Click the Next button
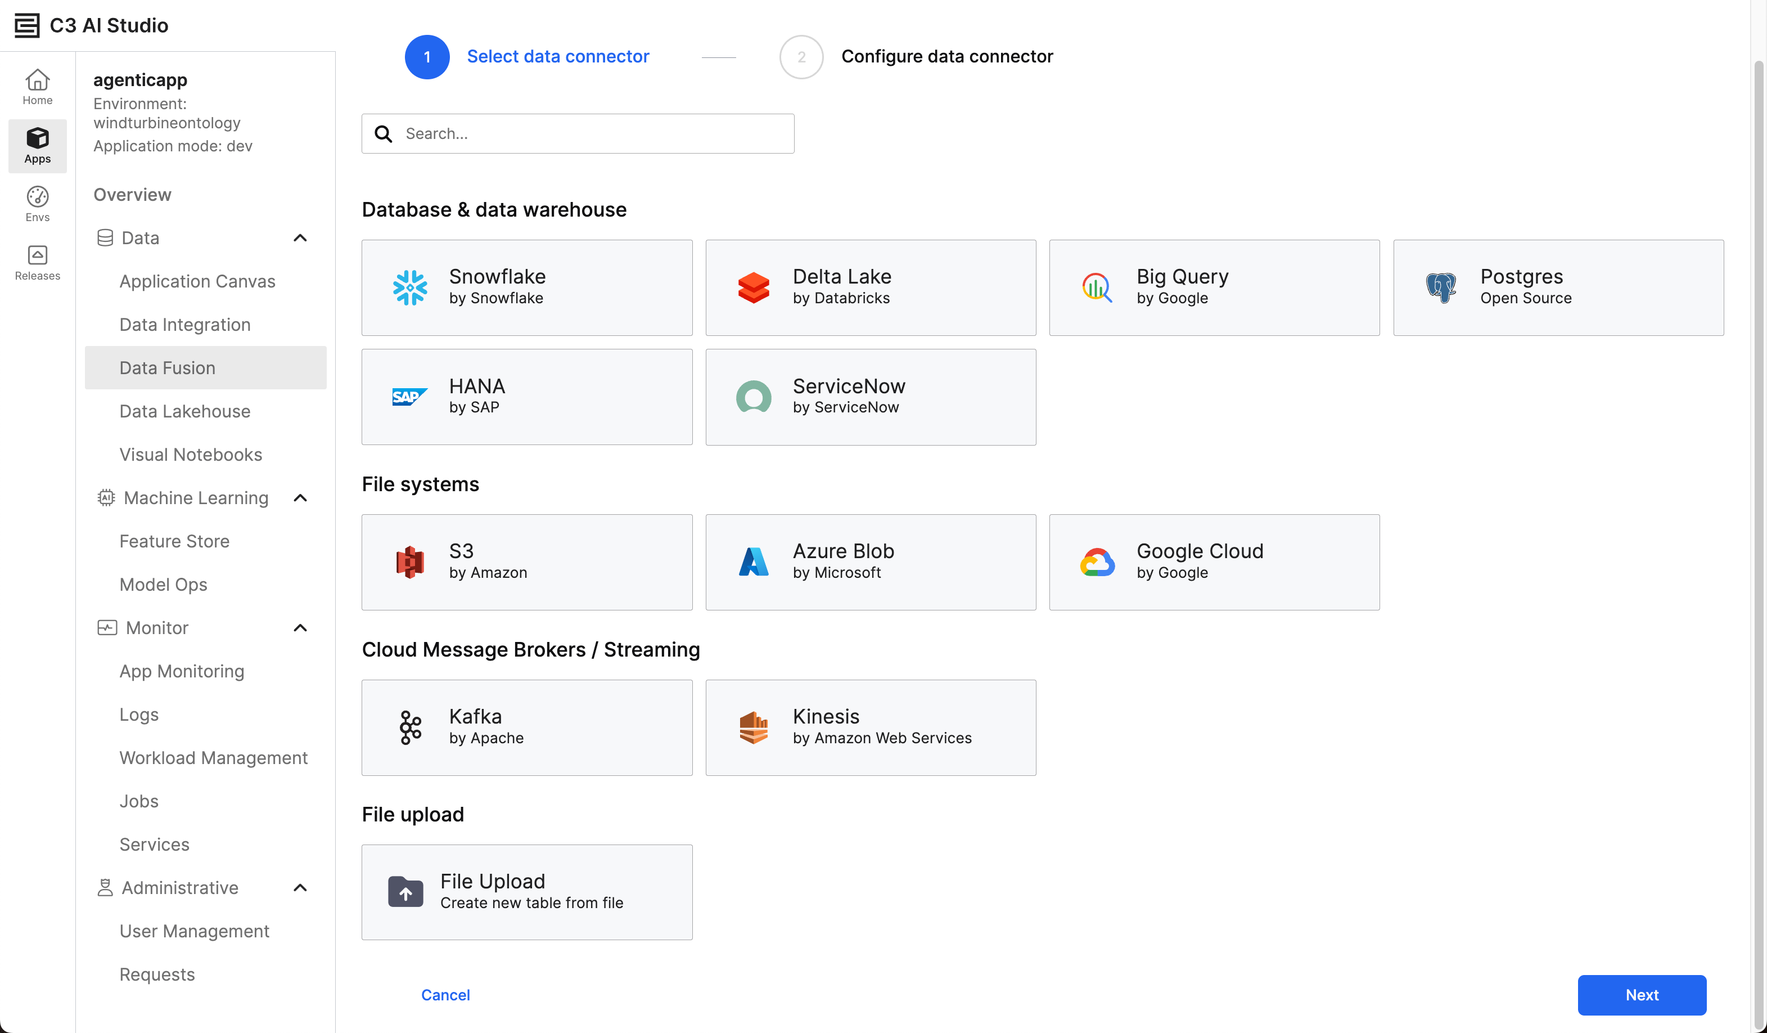This screenshot has height=1033, width=1767. [x=1641, y=994]
